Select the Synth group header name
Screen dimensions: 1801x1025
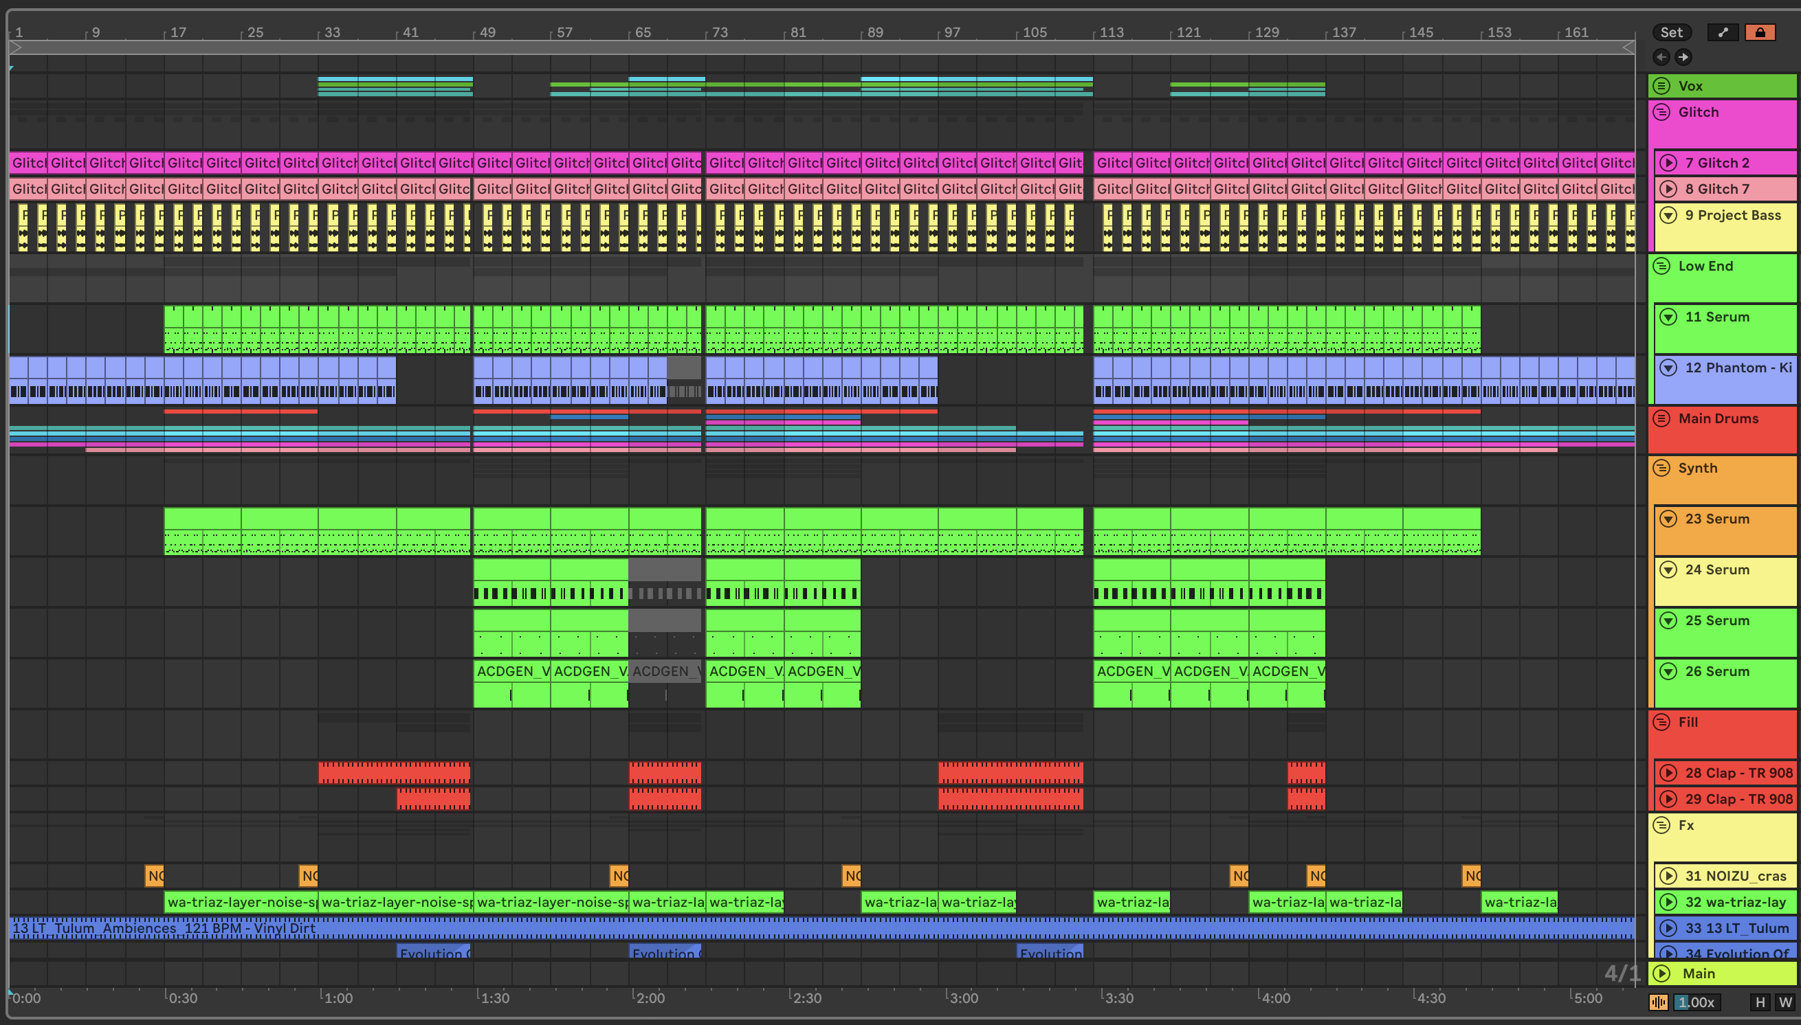click(1697, 468)
